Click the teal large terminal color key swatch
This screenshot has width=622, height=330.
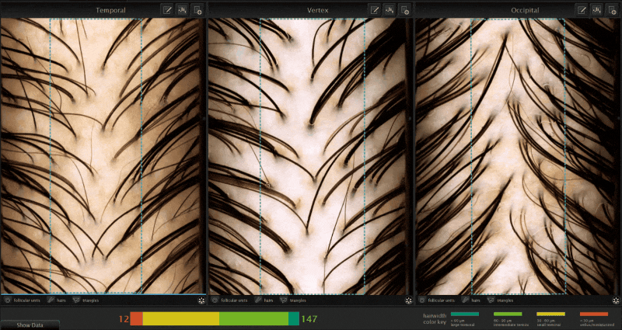[x=465, y=314]
